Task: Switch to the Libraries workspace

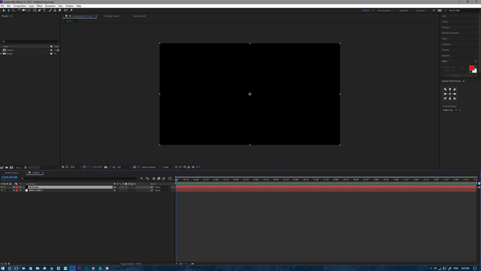Action: click(420, 10)
